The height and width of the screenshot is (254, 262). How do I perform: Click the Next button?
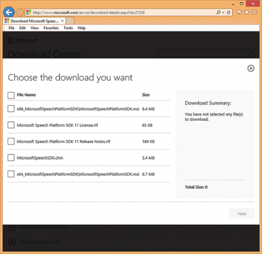click(x=242, y=214)
